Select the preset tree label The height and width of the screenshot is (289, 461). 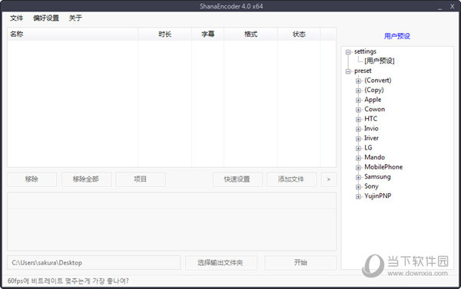tap(363, 71)
